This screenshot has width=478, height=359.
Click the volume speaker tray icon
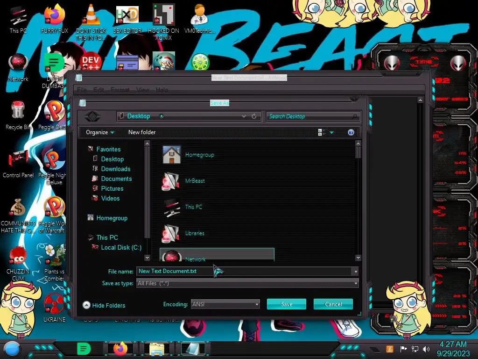click(426, 349)
